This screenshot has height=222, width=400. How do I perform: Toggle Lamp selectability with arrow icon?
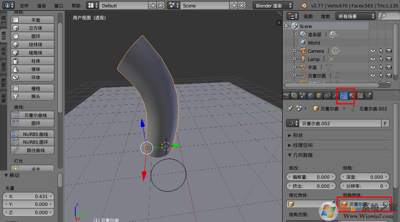click(x=381, y=59)
